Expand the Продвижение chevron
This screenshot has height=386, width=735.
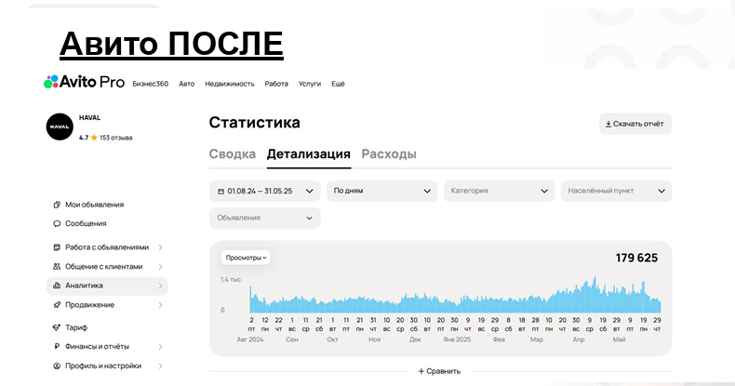coord(160,305)
